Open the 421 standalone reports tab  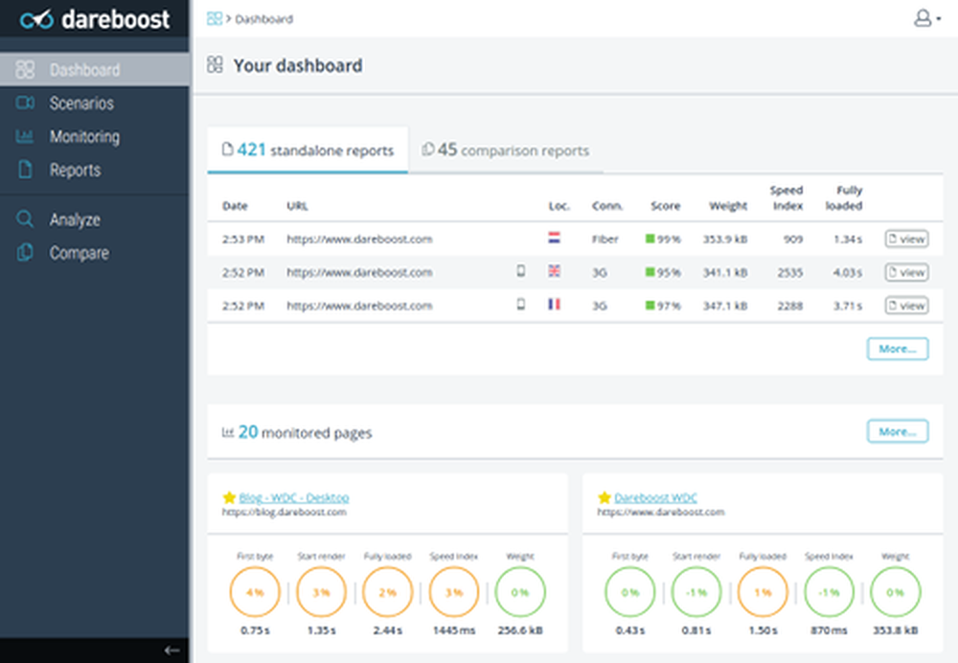pos(308,149)
